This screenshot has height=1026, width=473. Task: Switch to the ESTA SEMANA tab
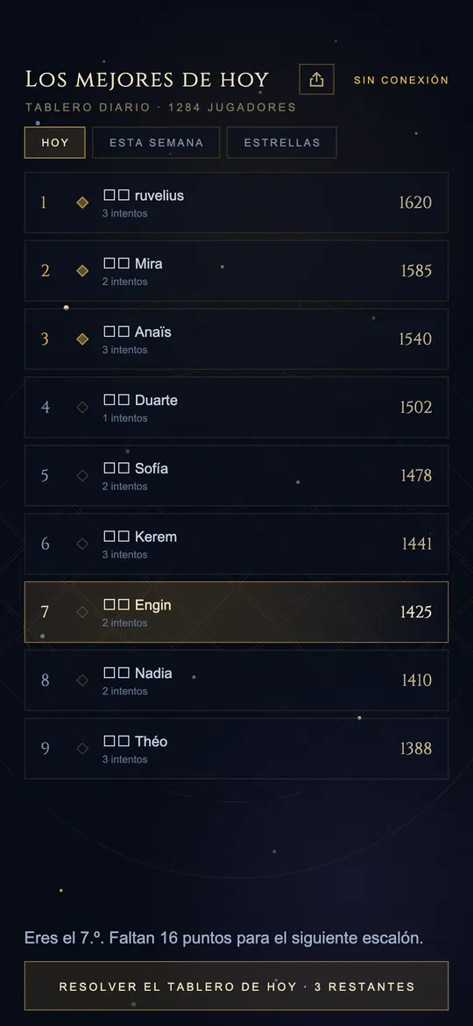coord(156,143)
